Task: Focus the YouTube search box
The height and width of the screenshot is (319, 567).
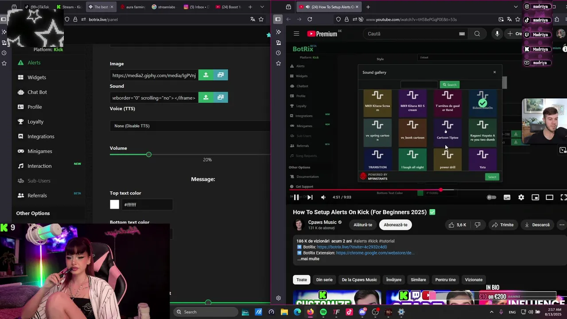Action: click(416, 34)
